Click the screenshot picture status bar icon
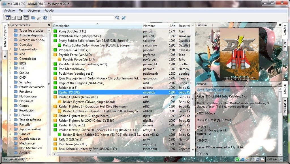The image size is (290, 164). 257,159
